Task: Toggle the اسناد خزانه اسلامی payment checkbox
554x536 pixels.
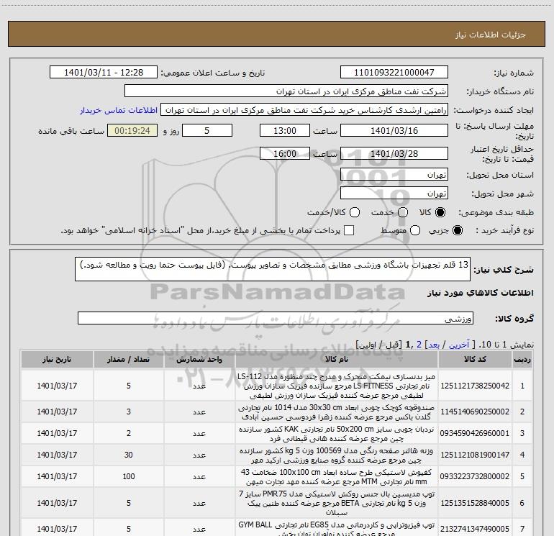Action: [349, 230]
